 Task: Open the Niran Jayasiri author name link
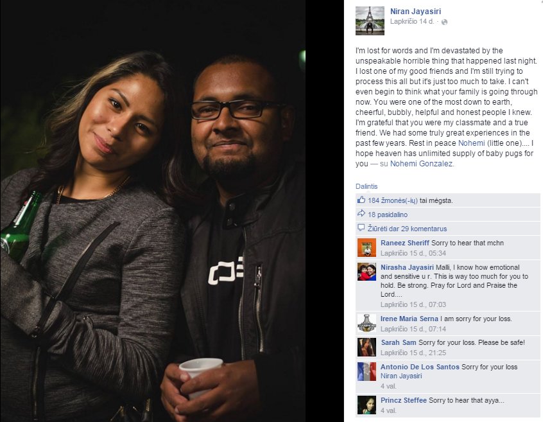[415, 12]
